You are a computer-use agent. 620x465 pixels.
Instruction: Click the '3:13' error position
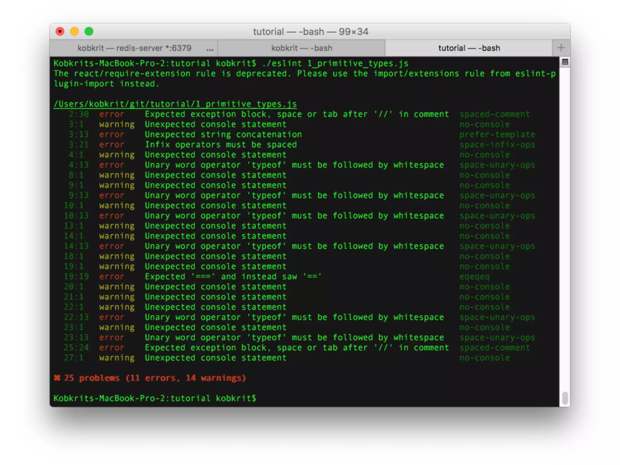[79, 134]
